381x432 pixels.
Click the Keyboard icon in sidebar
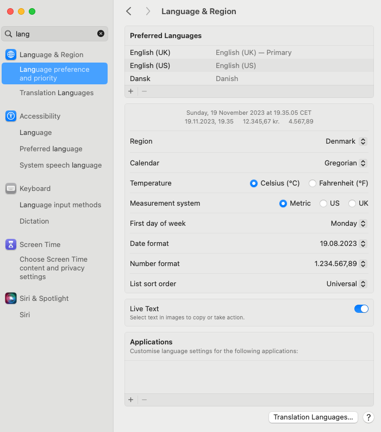pyautogui.click(x=11, y=188)
